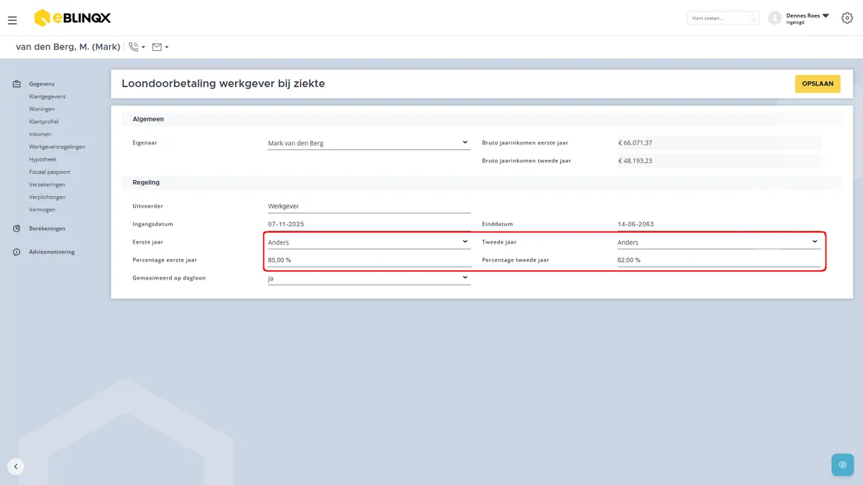The height and width of the screenshot is (485, 863).
Task: Click the eBlinqx logo
Action: pyautogui.click(x=73, y=18)
